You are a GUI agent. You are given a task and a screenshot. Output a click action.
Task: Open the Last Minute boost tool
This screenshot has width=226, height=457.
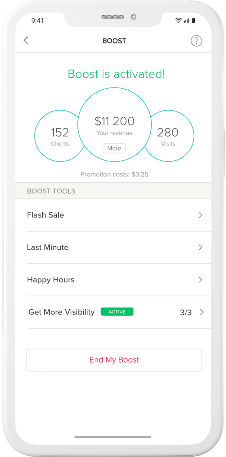click(x=47, y=247)
